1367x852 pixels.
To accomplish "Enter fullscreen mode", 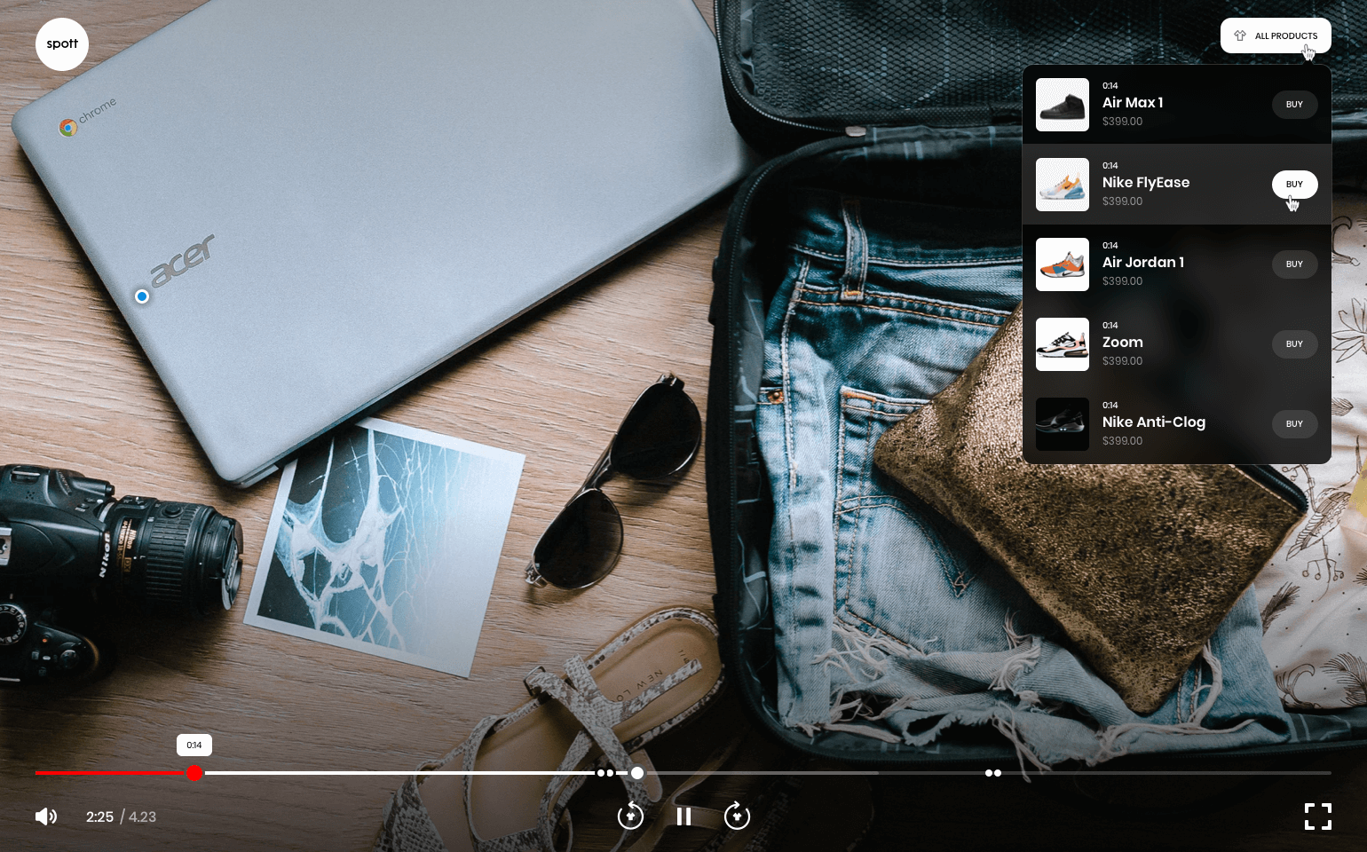I will click(x=1318, y=816).
